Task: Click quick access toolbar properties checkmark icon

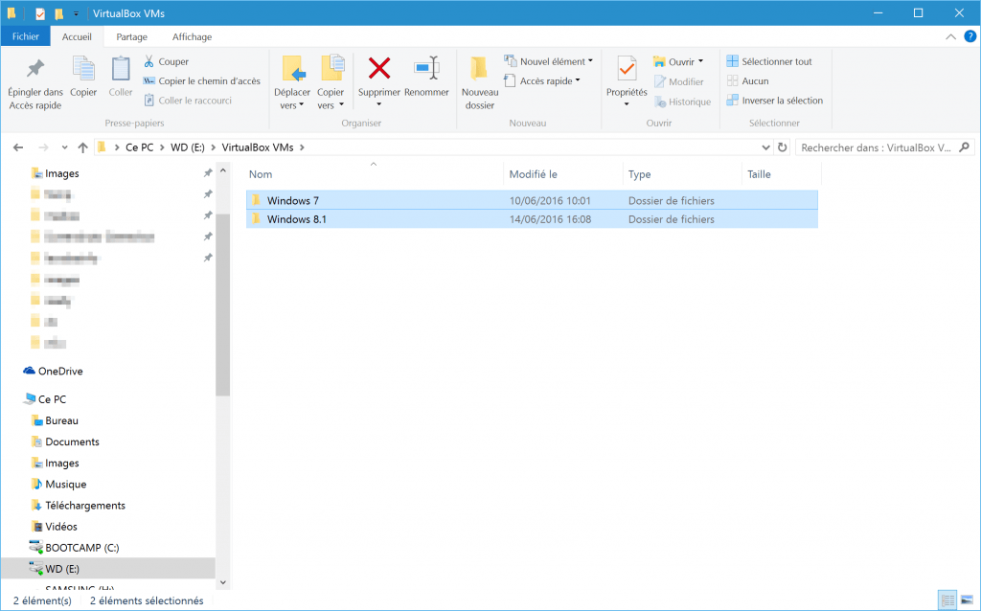Action: [40, 13]
